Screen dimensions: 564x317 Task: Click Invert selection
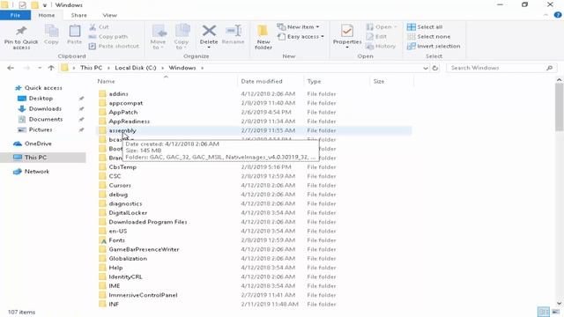(x=434, y=47)
